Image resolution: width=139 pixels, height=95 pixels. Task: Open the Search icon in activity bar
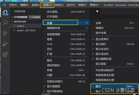[5, 23]
